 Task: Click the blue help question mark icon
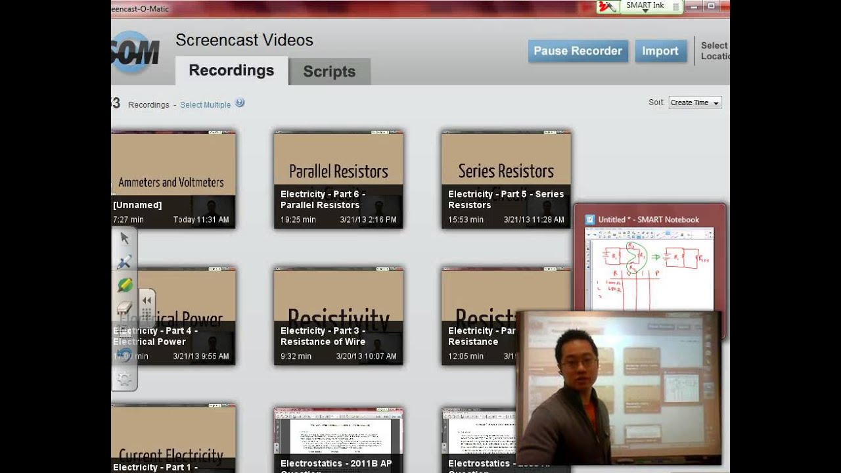coord(240,102)
